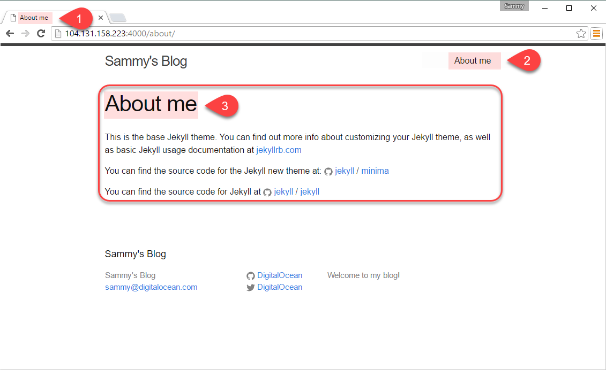Click the forward navigation arrow
Screen dimensions: 606x370
pos(26,34)
